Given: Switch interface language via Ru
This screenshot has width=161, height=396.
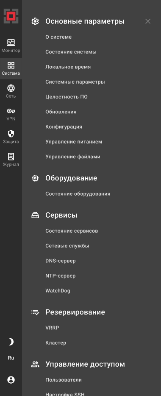Looking at the screenshot, I should [x=11, y=358].
